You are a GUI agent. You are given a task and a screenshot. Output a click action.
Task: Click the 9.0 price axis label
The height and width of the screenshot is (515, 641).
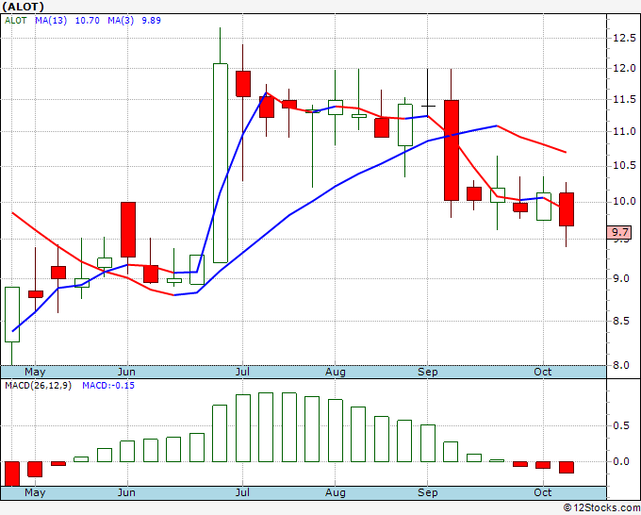point(621,278)
